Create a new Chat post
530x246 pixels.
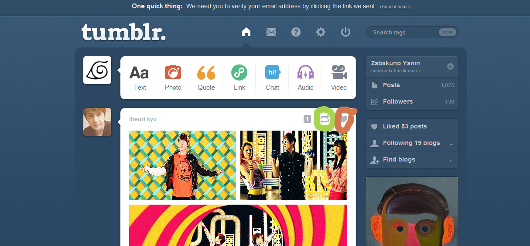click(273, 78)
